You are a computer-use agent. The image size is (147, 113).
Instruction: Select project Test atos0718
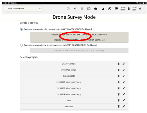(69, 76)
